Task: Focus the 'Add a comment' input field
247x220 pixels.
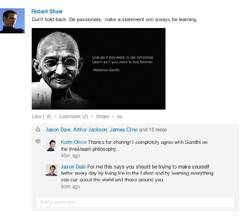Action: click(x=135, y=202)
